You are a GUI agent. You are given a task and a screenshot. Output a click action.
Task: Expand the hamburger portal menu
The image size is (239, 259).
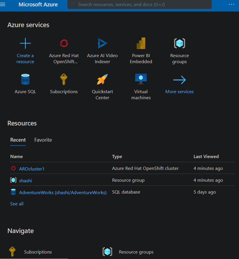pyautogui.click(x=3, y=5)
